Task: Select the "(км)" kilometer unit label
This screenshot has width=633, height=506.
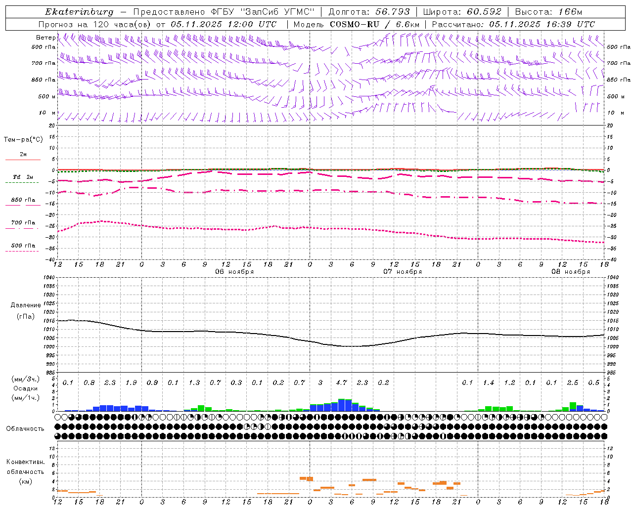Action: tap(26, 481)
